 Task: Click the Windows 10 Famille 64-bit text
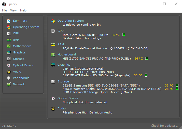point(82,25)
